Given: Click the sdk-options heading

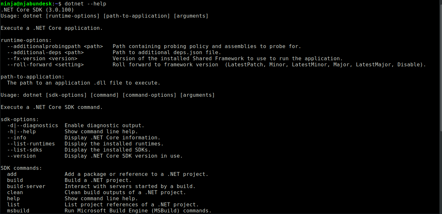Looking at the screenshot, I should coord(20,119).
